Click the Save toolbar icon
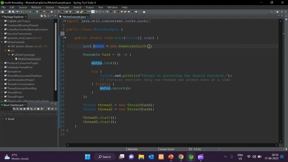This screenshot has width=288, height=162. (x=9, y=12)
